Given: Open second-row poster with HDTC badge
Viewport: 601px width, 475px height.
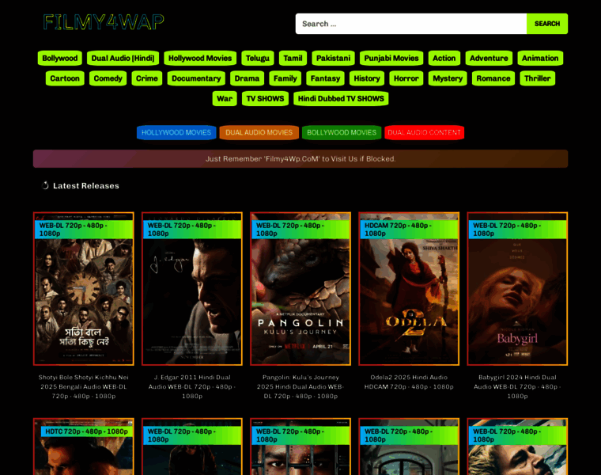Looking at the screenshot, I should click(84, 446).
